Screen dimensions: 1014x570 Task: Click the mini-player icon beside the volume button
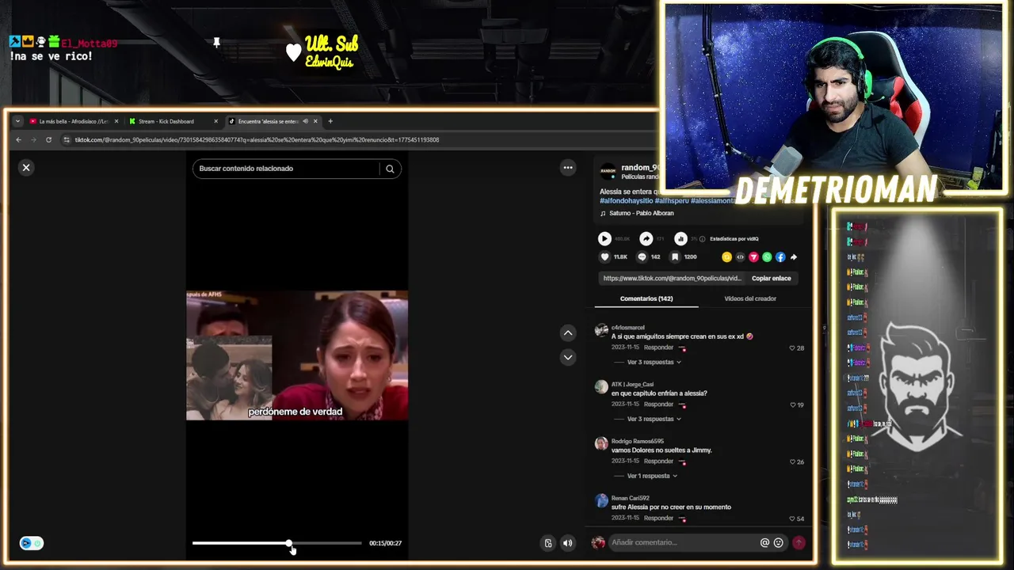click(x=548, y=543)
